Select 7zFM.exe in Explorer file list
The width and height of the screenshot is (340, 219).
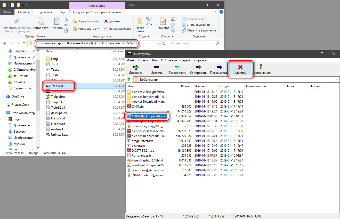(57, 86)
